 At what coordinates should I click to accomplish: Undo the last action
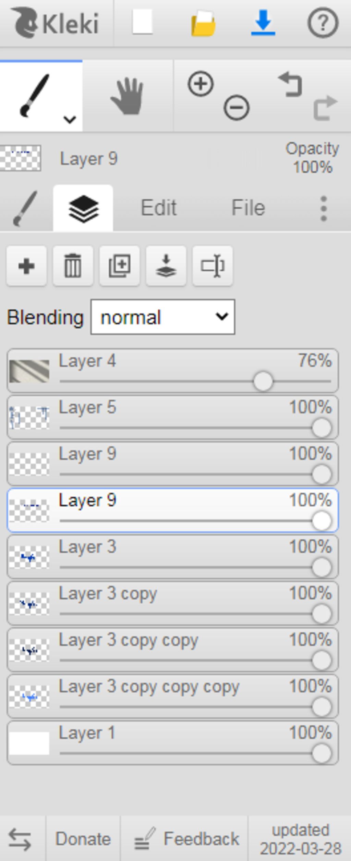point(291,84)
